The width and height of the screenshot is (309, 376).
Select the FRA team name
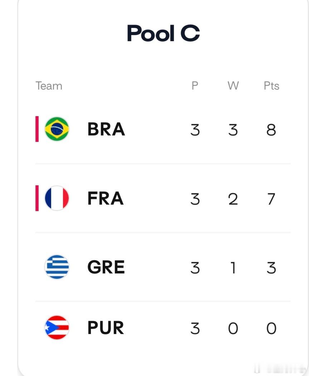[x=105, y=198]
